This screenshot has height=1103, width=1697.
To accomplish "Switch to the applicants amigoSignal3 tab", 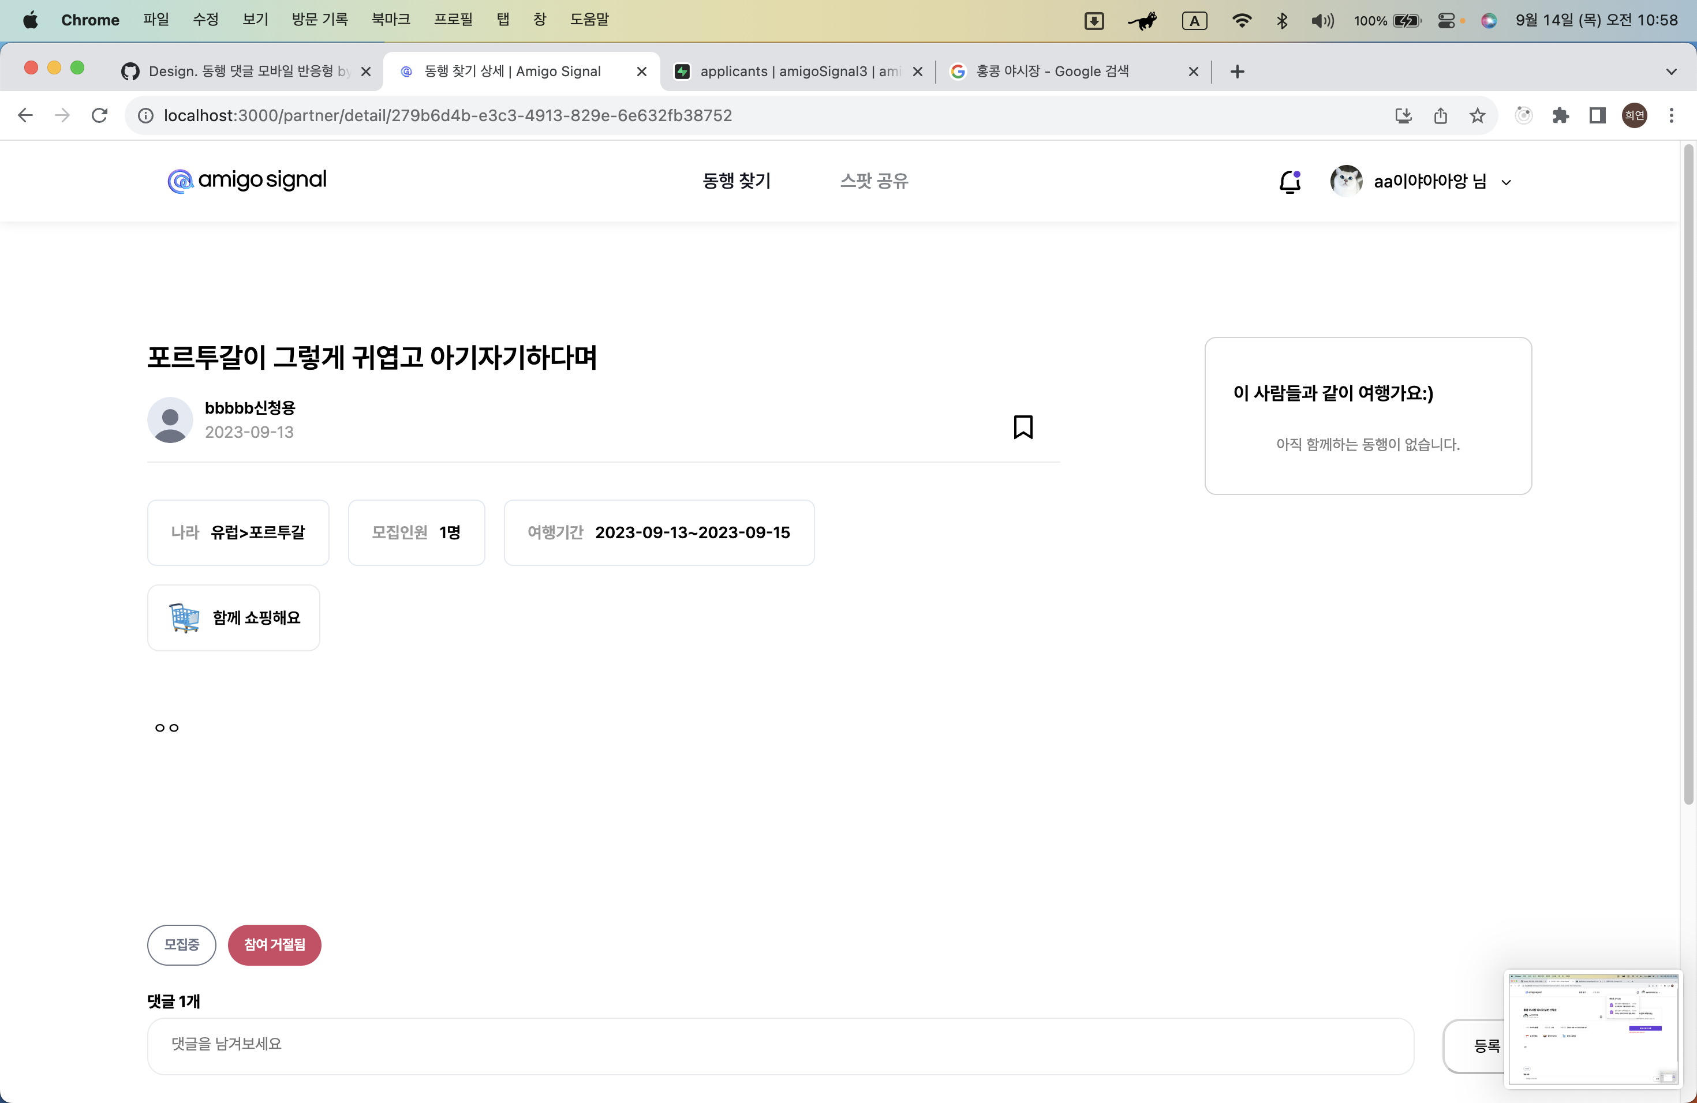I will [x=799, y=72].
